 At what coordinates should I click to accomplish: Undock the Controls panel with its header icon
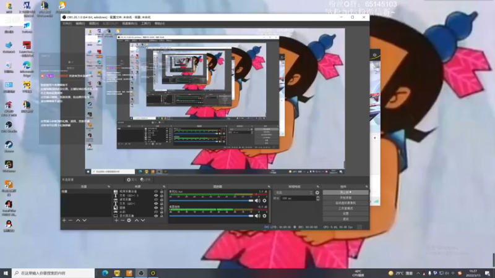[x=366, y=187]
